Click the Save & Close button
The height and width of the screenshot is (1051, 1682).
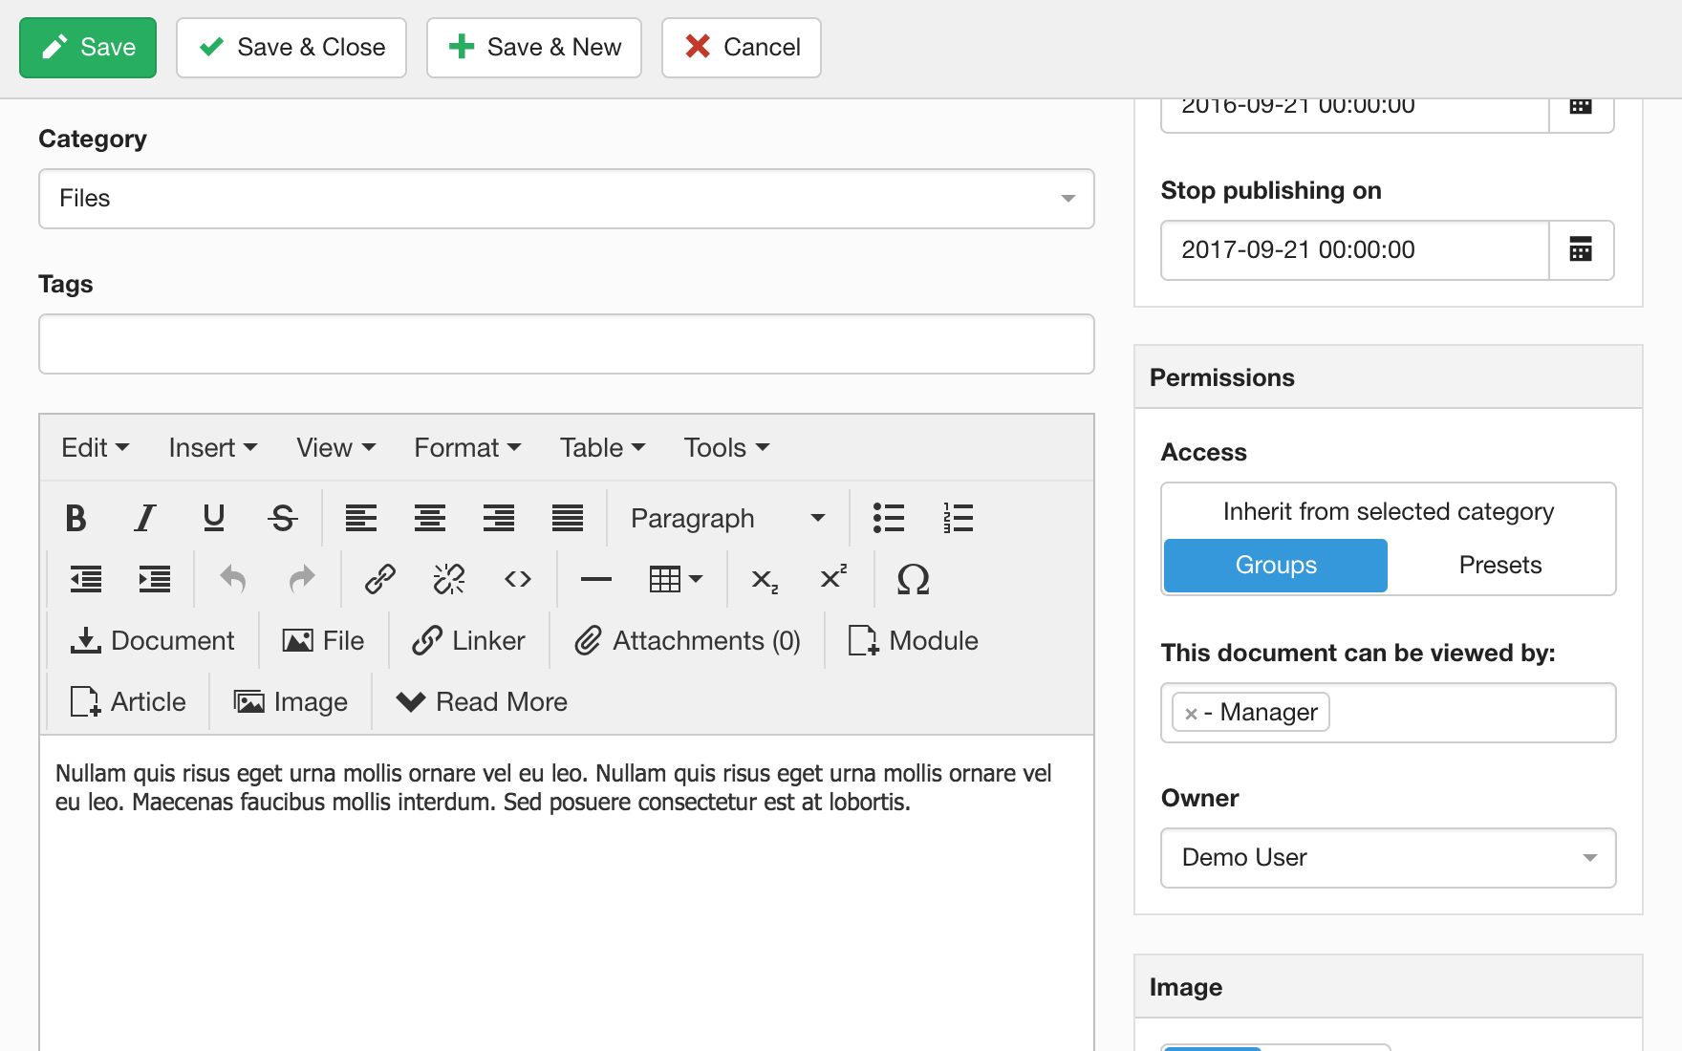(x=291, y=48)
